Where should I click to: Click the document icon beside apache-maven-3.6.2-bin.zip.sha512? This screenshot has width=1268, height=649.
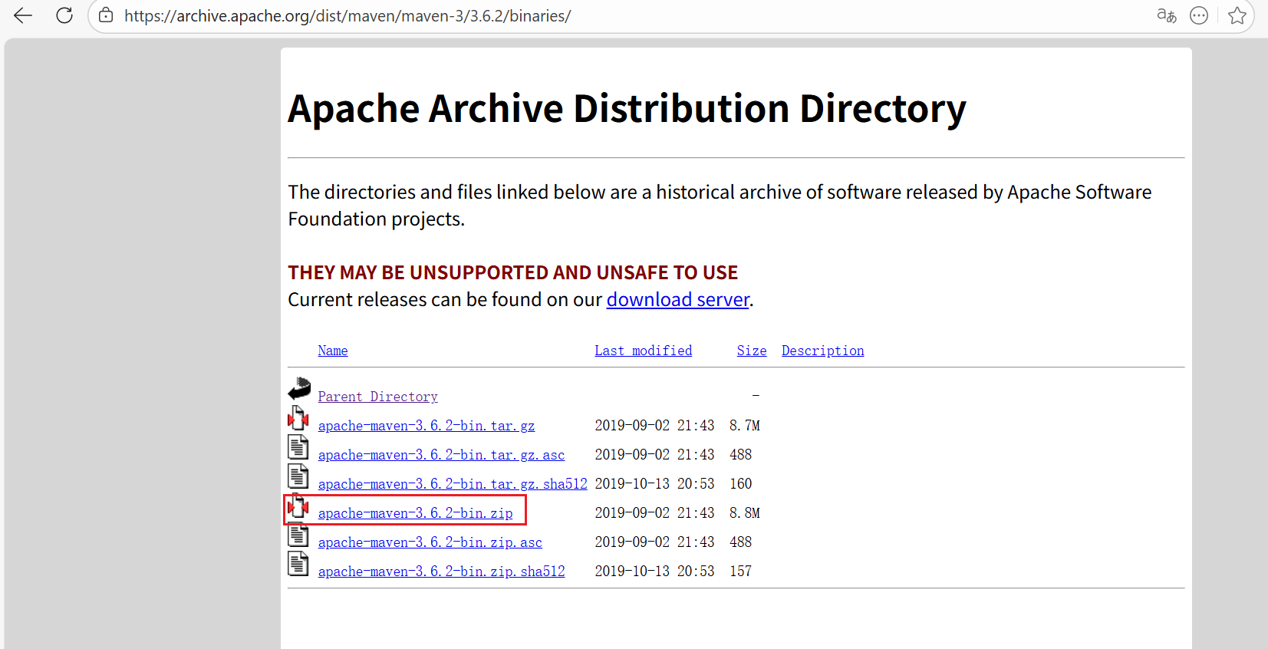298,564
